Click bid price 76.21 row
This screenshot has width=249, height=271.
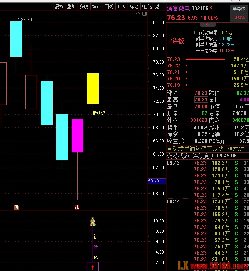207,72
